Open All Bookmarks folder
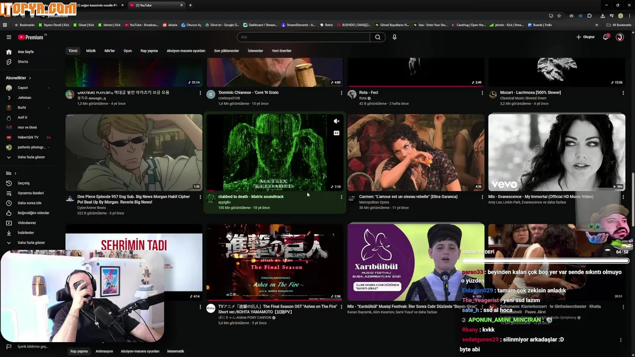The width and height of the screenshot is (635, 357). [x=619, y=25]
